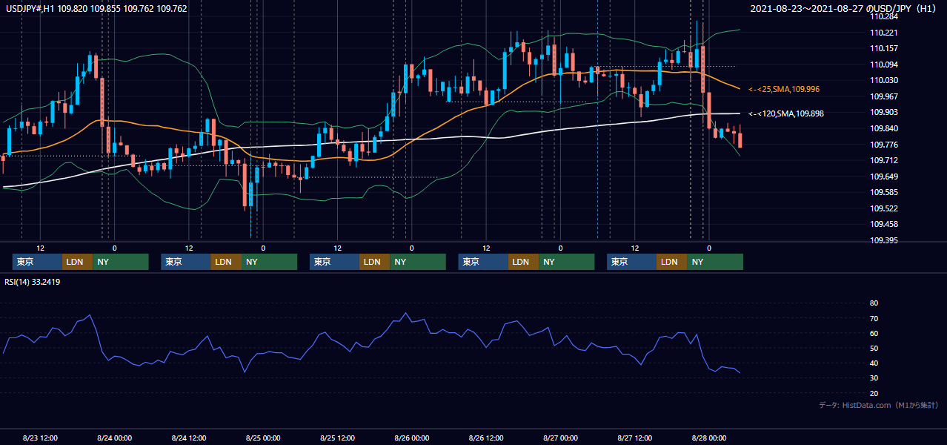This screenshot has width=947, height=445.
Task: Select the 8/24 12:00 date label
Action: click(x=188, y=438)
